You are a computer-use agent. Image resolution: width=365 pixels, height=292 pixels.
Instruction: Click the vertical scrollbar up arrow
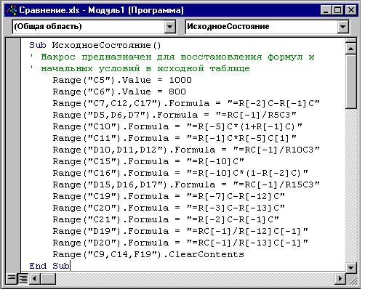click(351, 49)
